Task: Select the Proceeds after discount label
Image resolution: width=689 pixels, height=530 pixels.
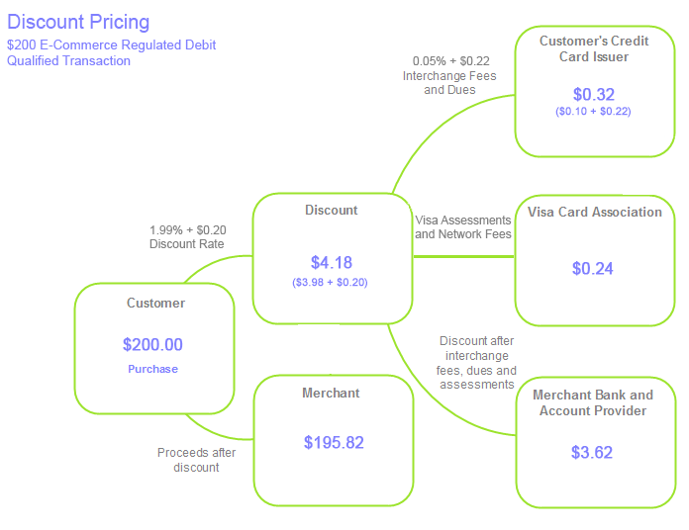Action: tap(196, 460)
